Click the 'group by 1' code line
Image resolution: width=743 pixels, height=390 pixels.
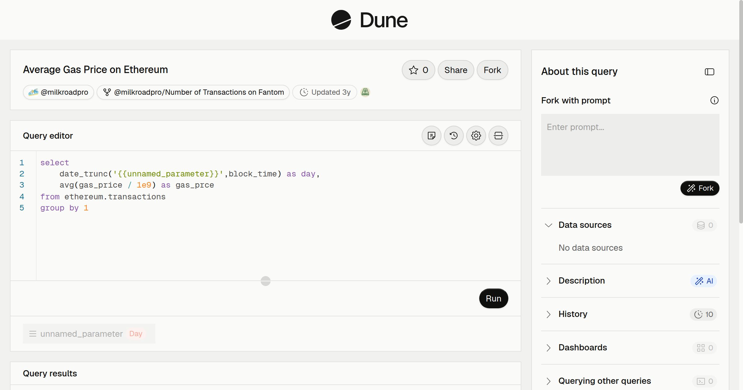[64, 208]
